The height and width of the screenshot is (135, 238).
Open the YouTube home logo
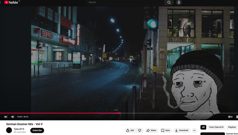click(11, 2)
